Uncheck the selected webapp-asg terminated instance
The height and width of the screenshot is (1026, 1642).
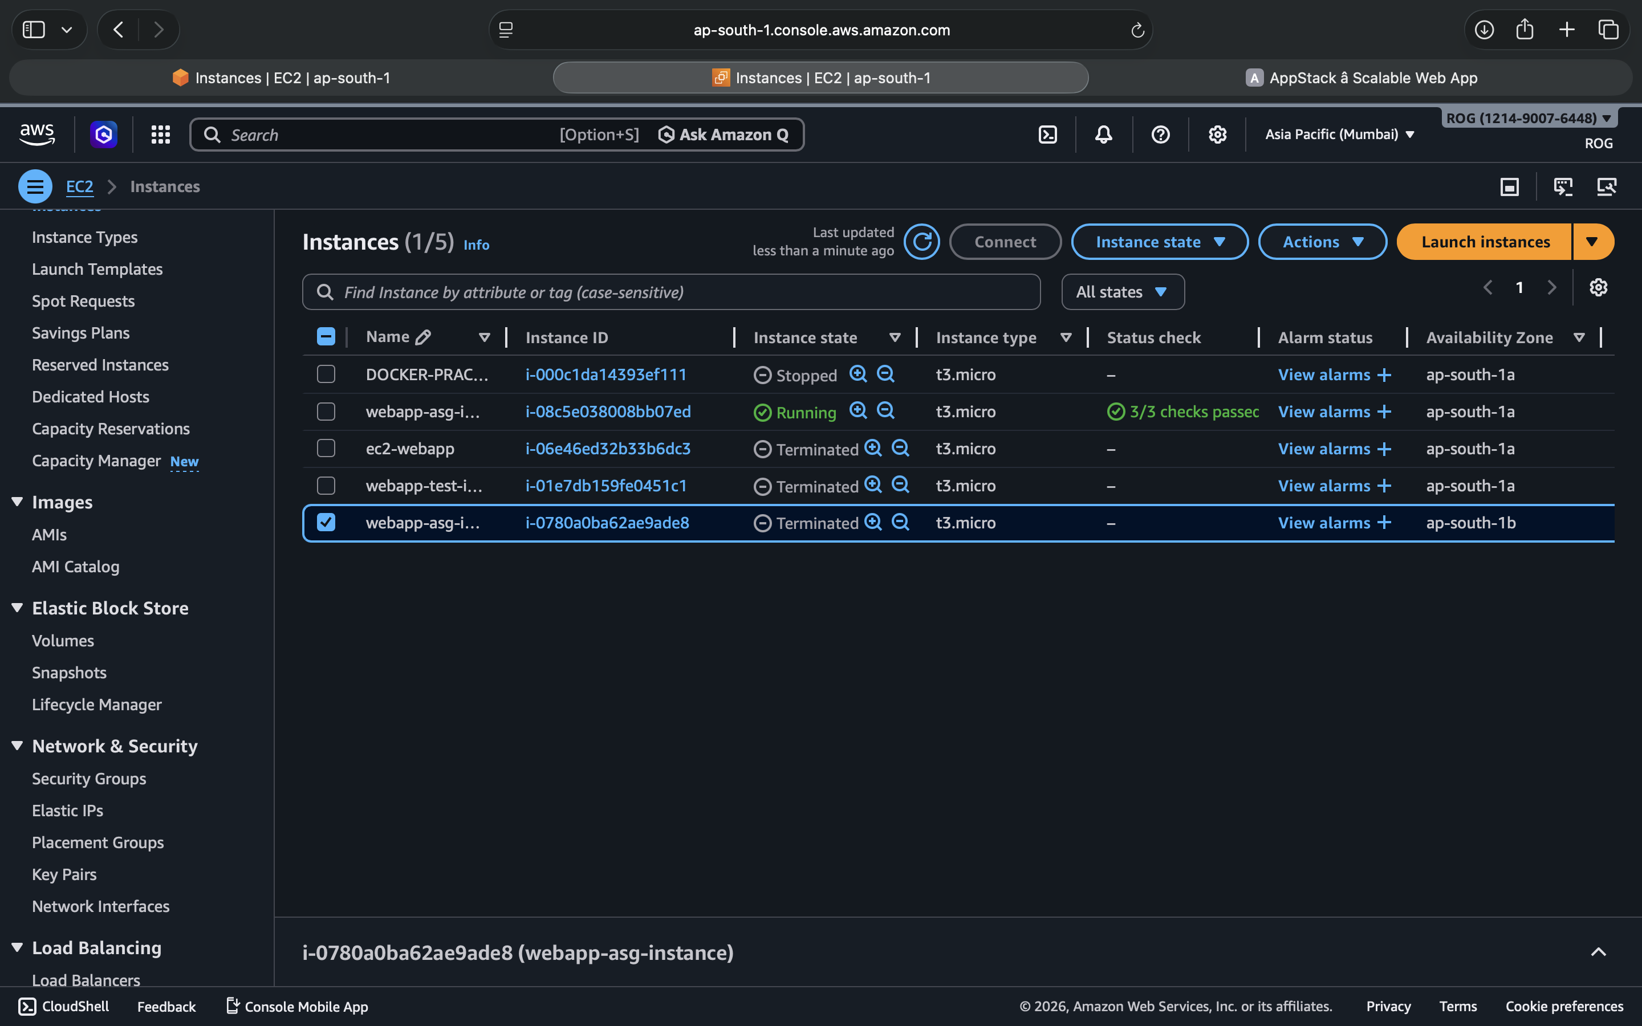click(326, 523)
